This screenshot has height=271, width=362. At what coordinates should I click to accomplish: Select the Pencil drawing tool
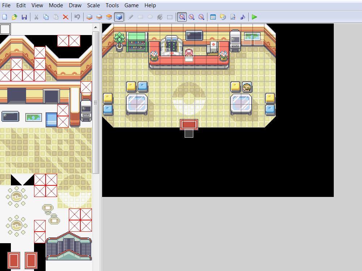[131, 17]
